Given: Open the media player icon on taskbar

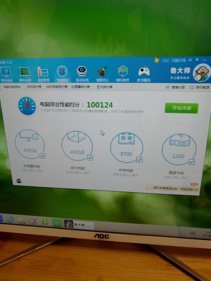Looking at the screenshot, I should point(32,221).
